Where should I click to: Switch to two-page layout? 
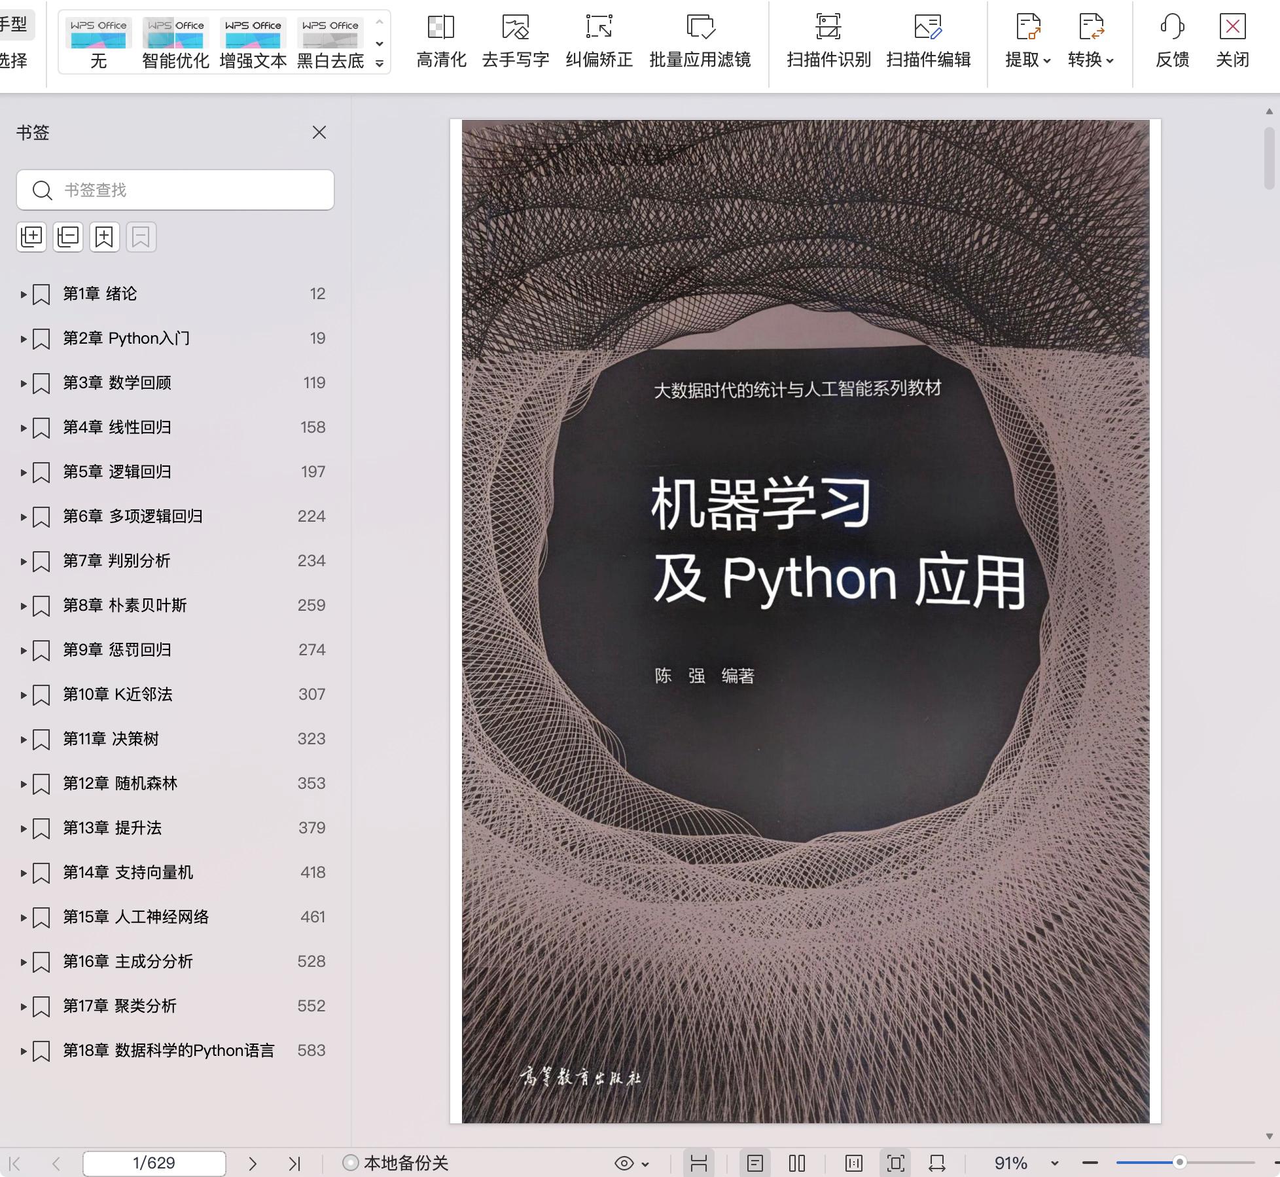click(x=797, y=1163)
